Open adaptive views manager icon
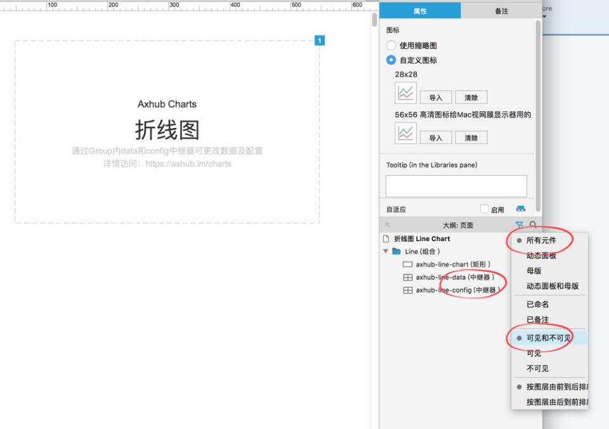 click(x=521, y=209)
